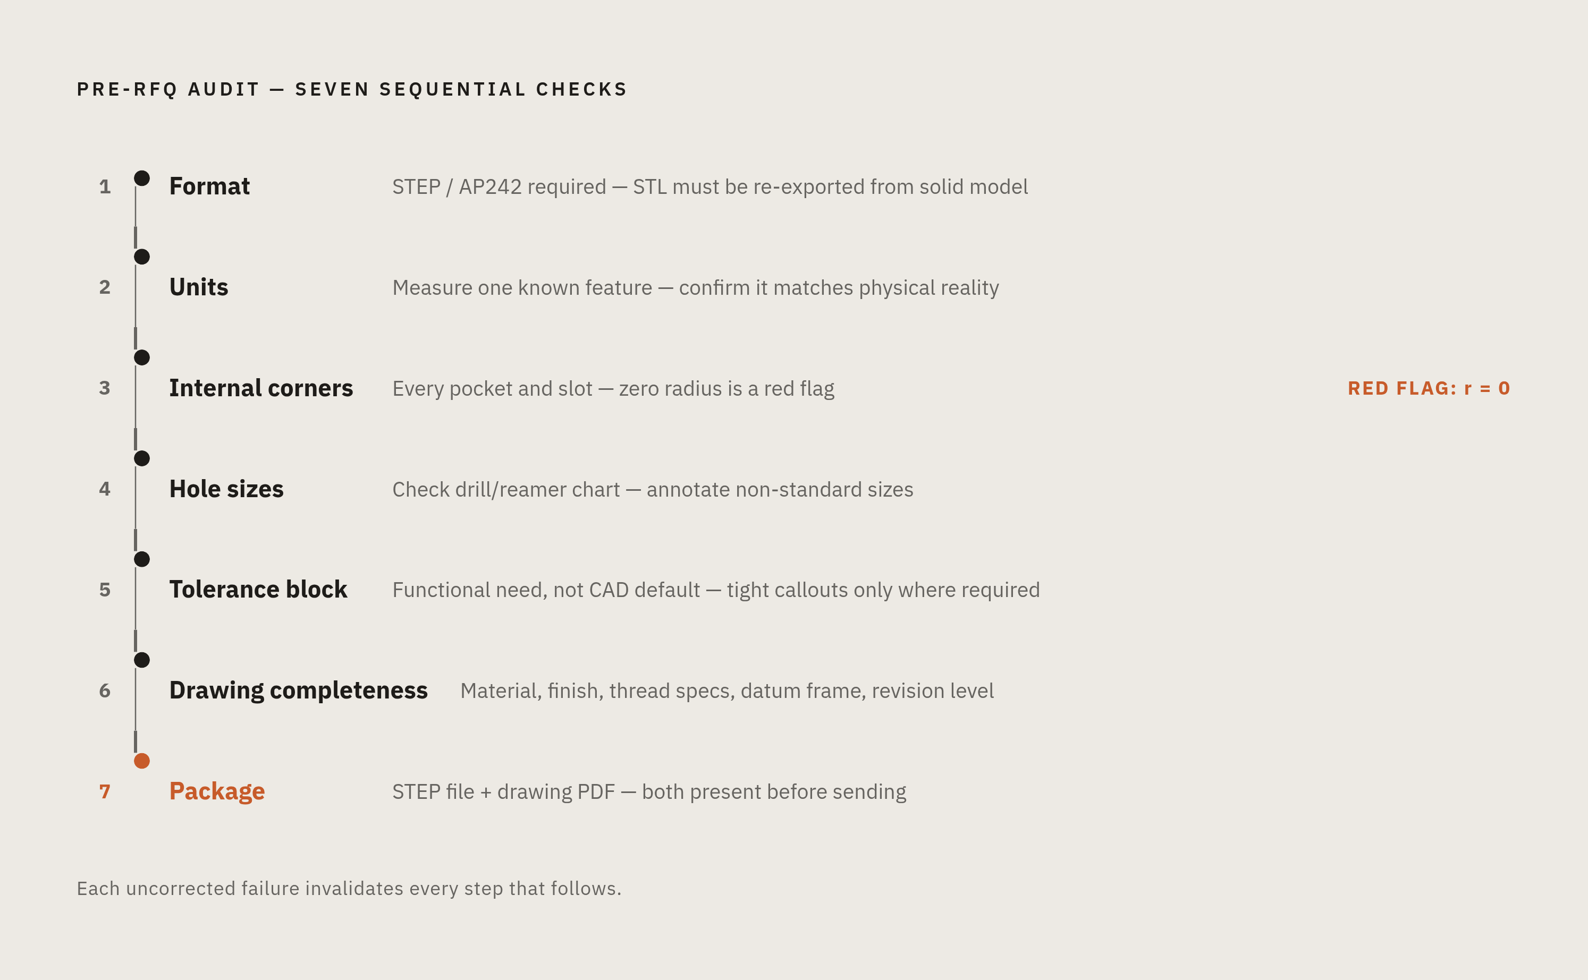Click the Format heading
Image resolution: width=1588 pixels, height=980 pixels.
click(x=209, y=186)
